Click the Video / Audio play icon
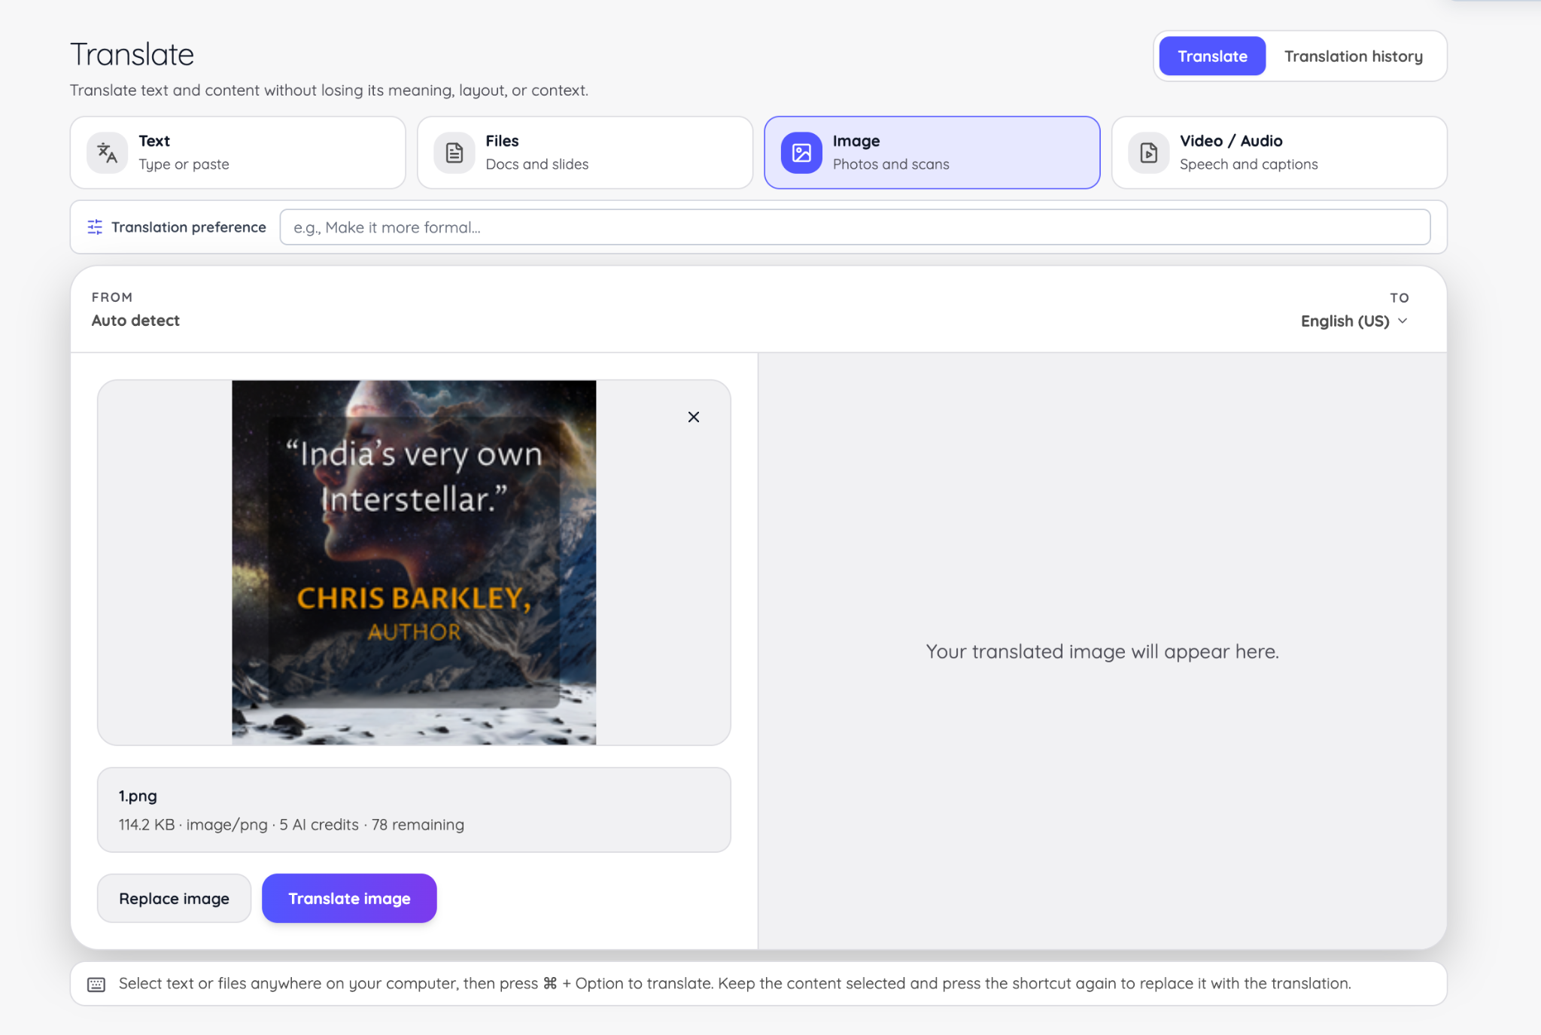The image size is (1541, 1035). pos(1148,153)
